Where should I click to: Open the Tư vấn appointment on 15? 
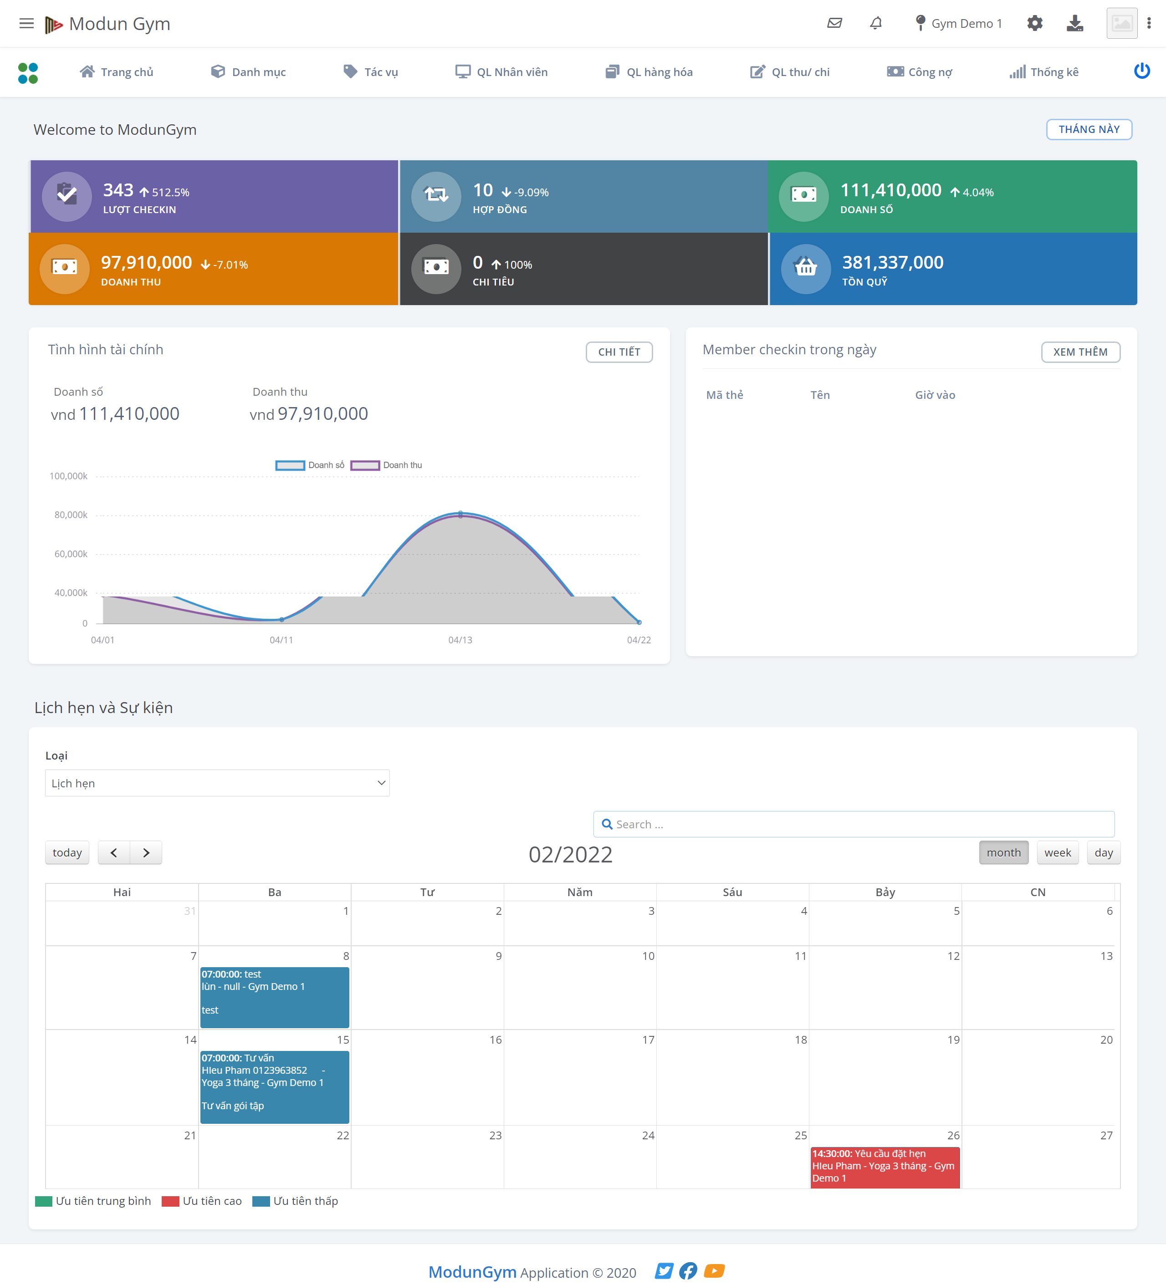pos(275,1087)
